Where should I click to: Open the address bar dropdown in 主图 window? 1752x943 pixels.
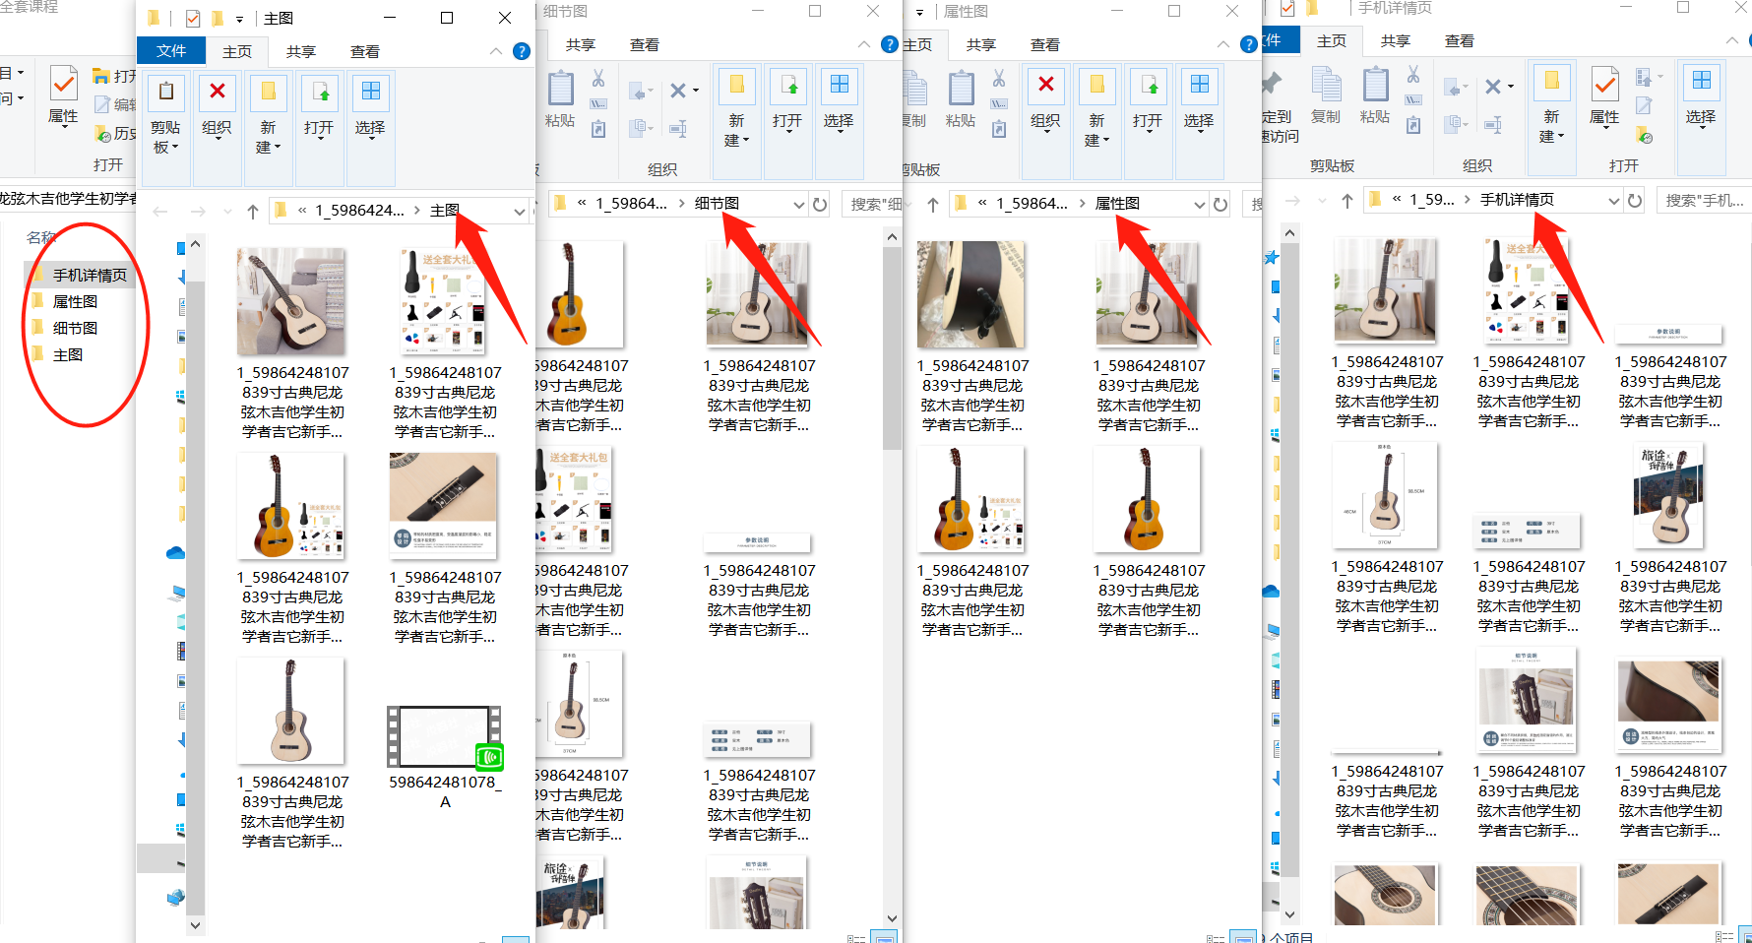pos(520,211)
